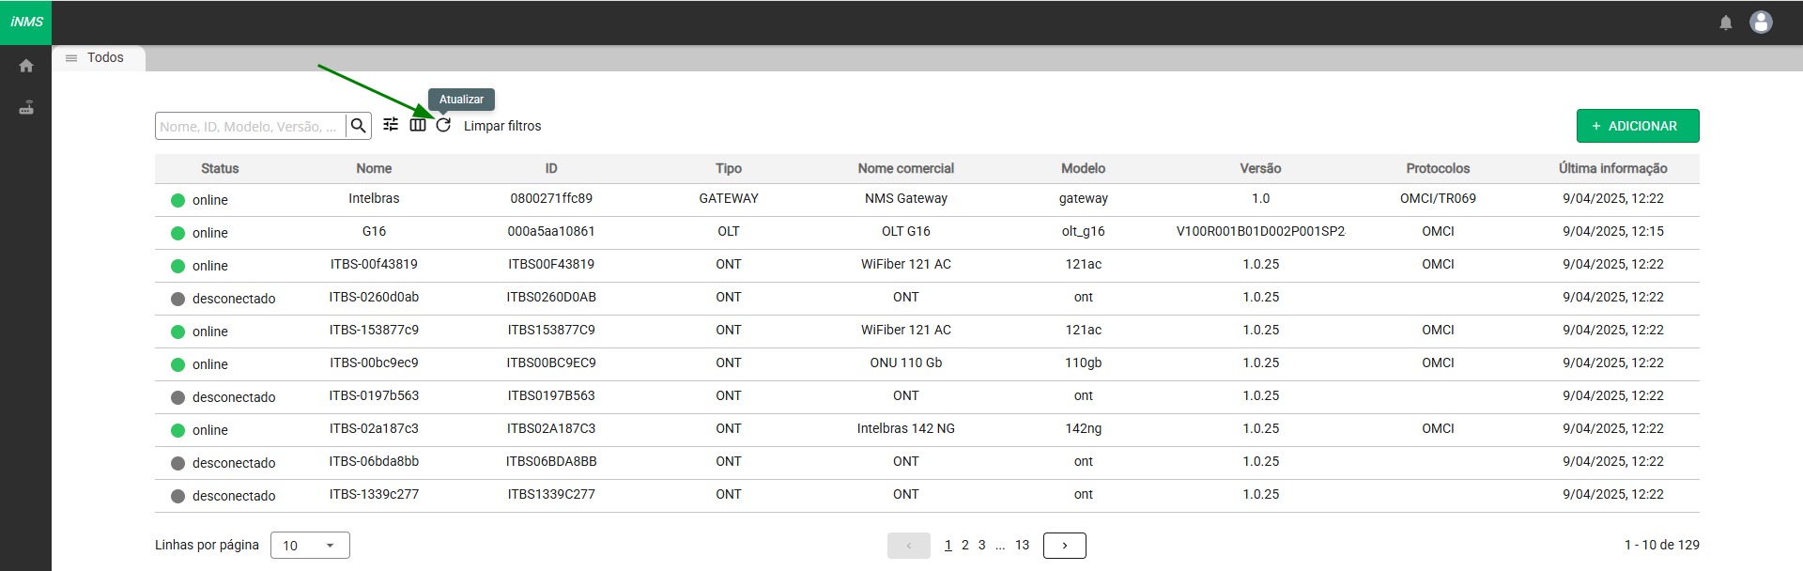
Task: Open device ITBS-00f43819
Action: pos(374,265)
